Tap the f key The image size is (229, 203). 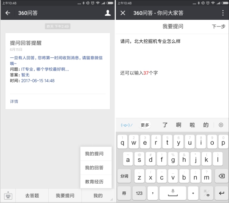(x=162, y=159)
